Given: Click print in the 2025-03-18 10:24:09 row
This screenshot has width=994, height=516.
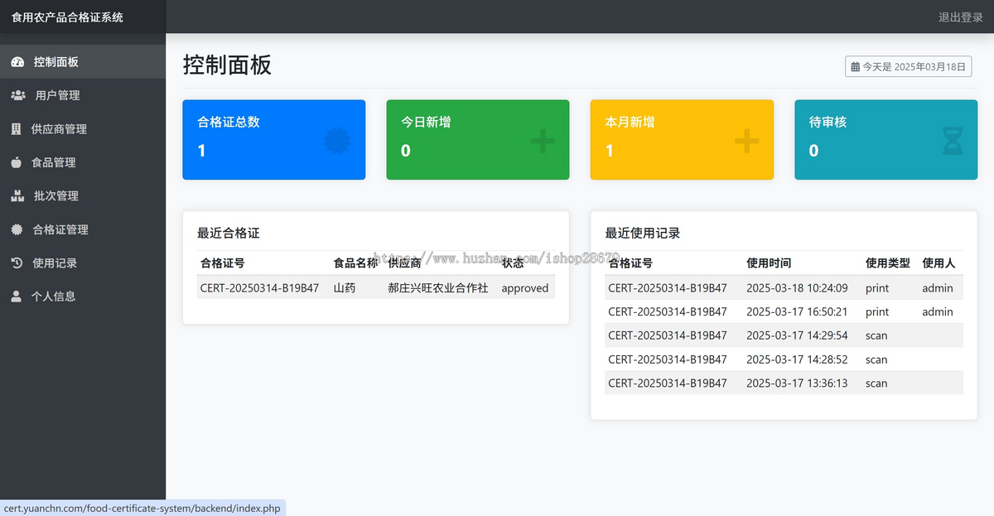Looking at the screenshot, I should pyautogui.click(x=877, y=288).
